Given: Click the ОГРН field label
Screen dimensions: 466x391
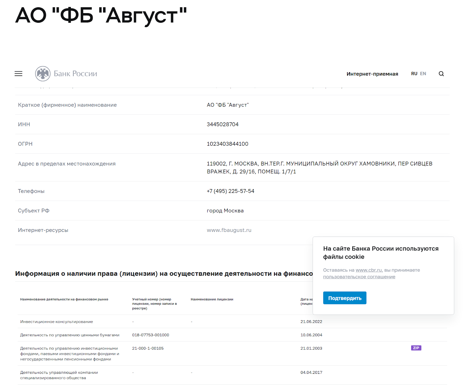Looking at the screenshot, I should (x=25, y=144).
